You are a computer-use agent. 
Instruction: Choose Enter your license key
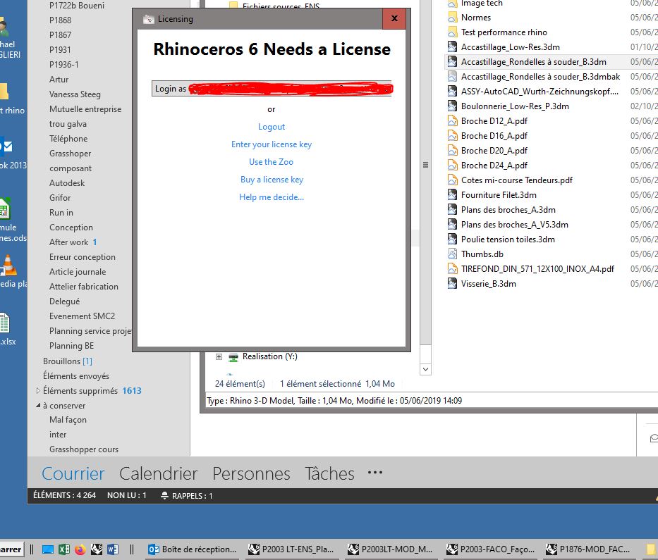click(271, 144)
